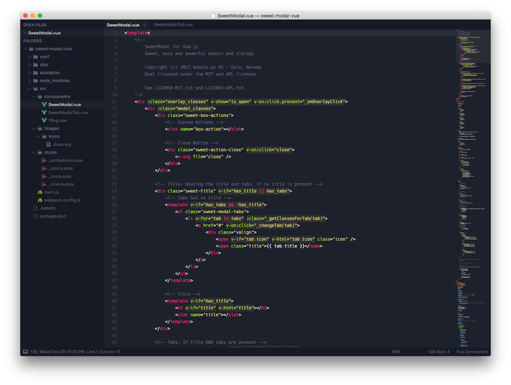This screenshot has height=385, width=511.
Task: Click the Vue icon beside SweetModal.vue in tree
Action: 44,105
